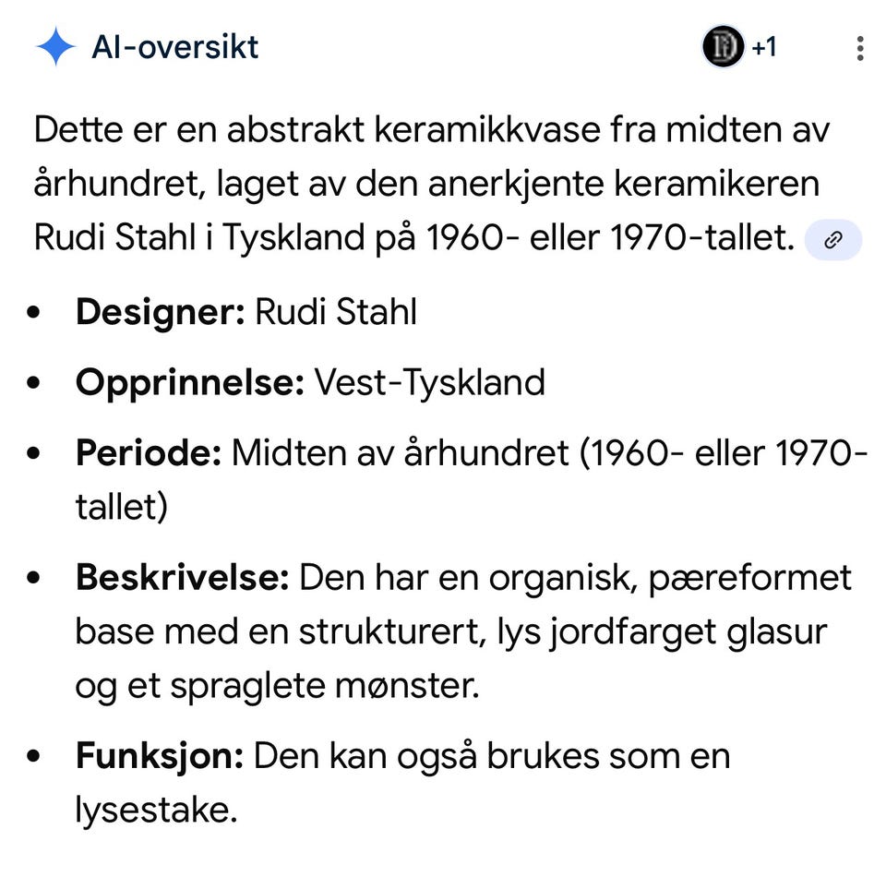Click the link chip after the summary paragraph
This screenshot has height=889, width=886.
click(832, 241)
